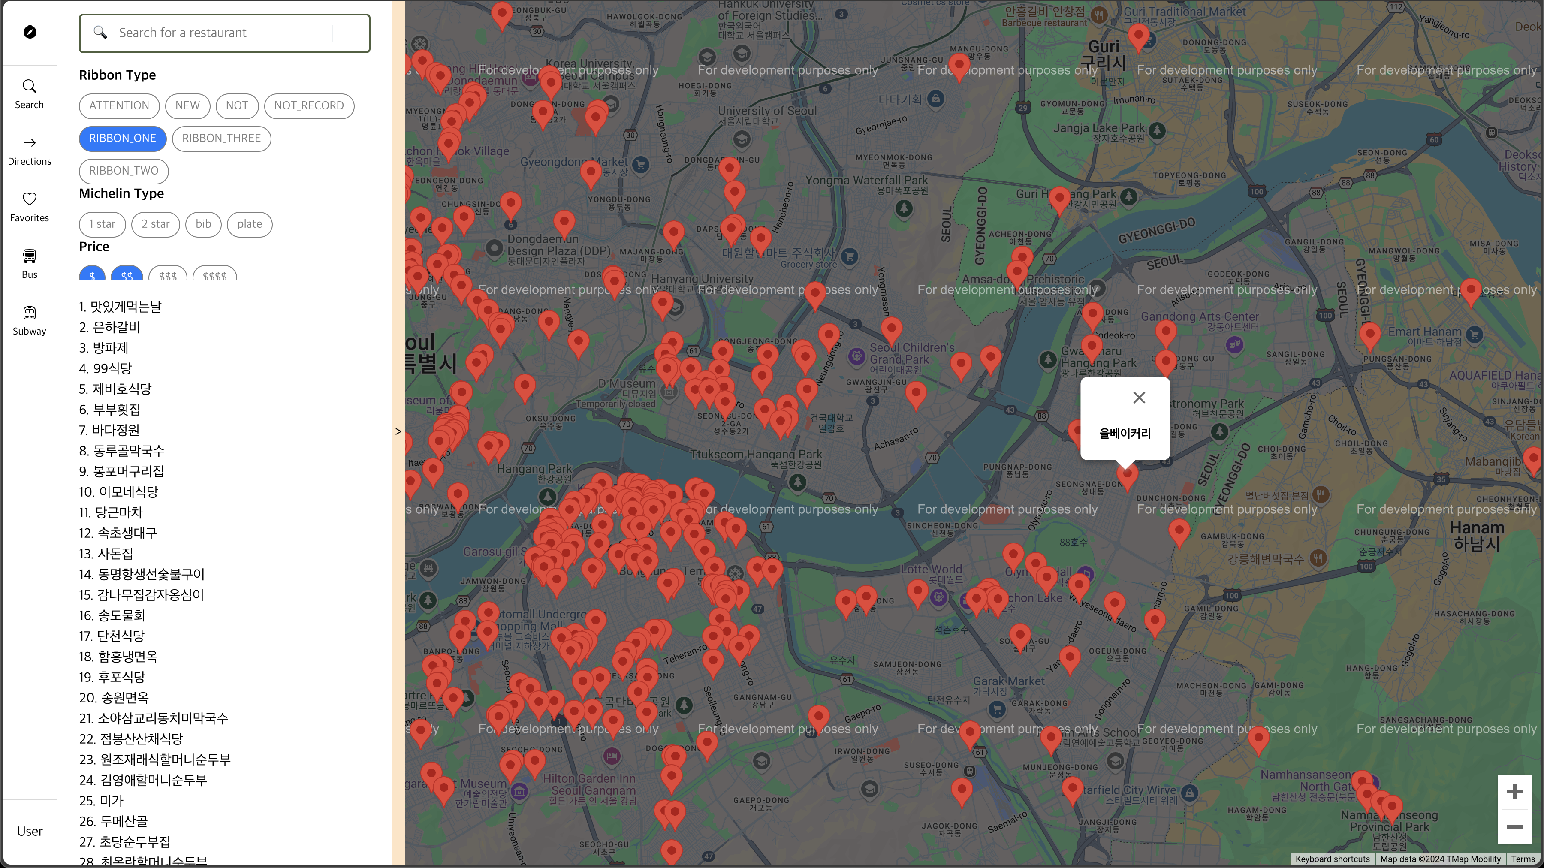Select restaurant 16. 송도물회
Image resolution: width=1544 pixels, height=868 pixels.
coord(112,616)
